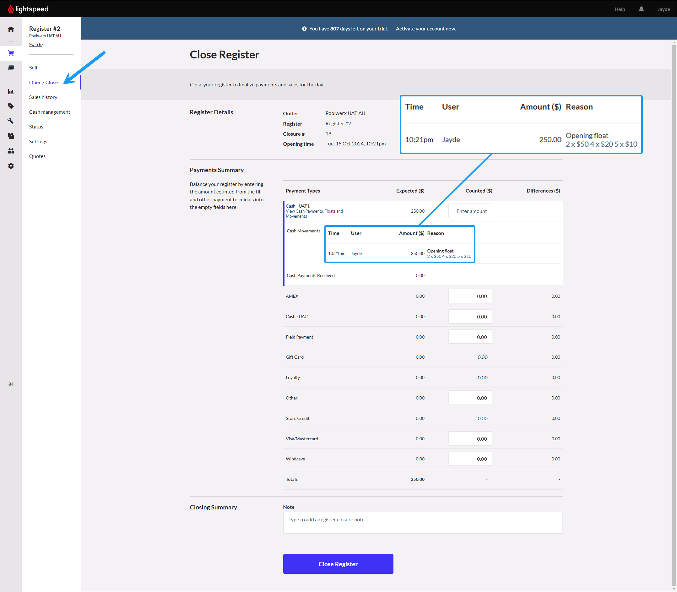Collapse sidebar using the arrow icon

[x=11, y=384]
